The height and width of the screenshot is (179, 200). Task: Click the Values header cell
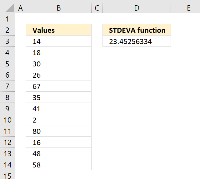pos(59,30)
